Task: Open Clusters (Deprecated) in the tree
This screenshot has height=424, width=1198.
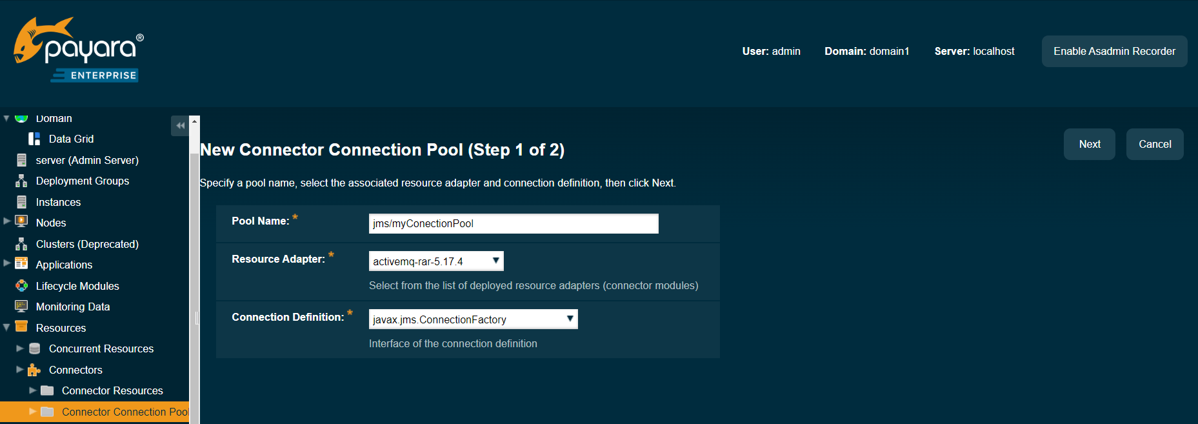Action: coord(87,244)
